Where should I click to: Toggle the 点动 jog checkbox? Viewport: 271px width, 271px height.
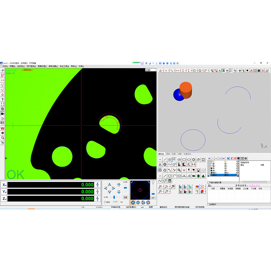(105, 202)
